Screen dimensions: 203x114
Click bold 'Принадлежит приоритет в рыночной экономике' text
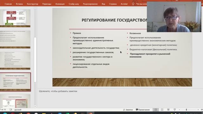pos(150,55)
